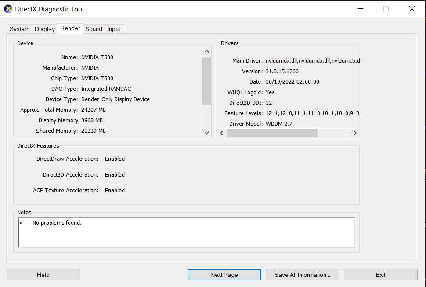The width and height of the screenshot is (426, 287).
Task: Close the DirectX Diagnostic Tool window
Action: pyautogui.click(x=412, y=9)
